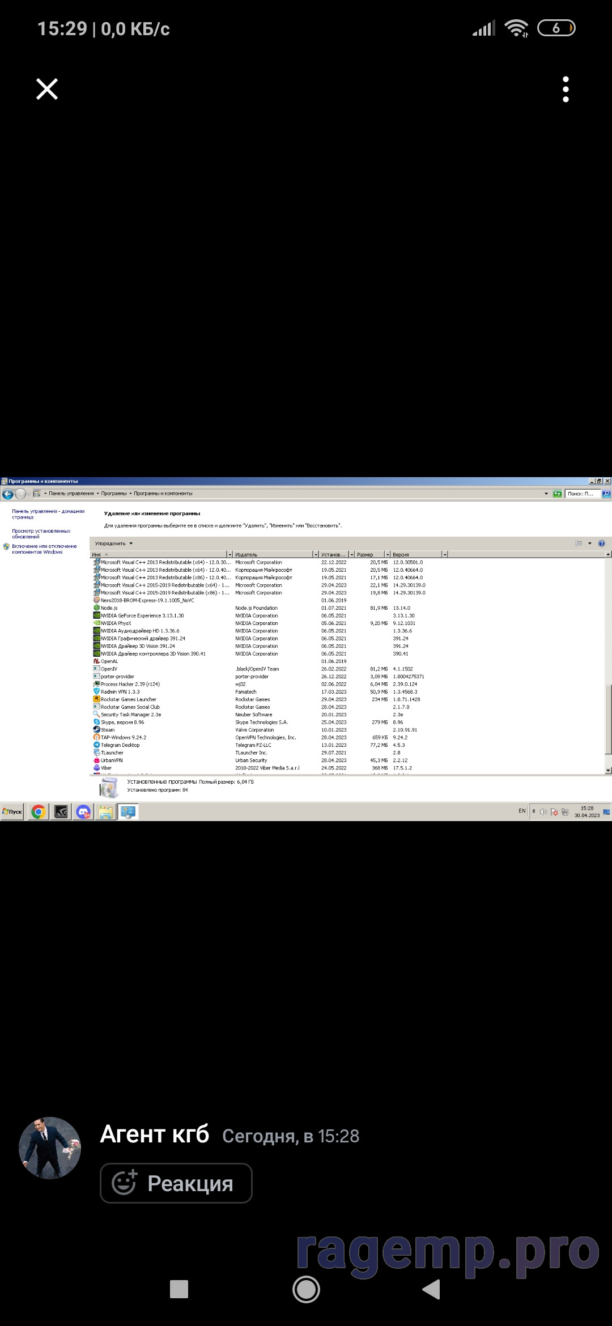Image resolution: width=612 pixels, height=1326 pixels.
Task: Tap the Android home navigation button
Action: point(306,1290)
